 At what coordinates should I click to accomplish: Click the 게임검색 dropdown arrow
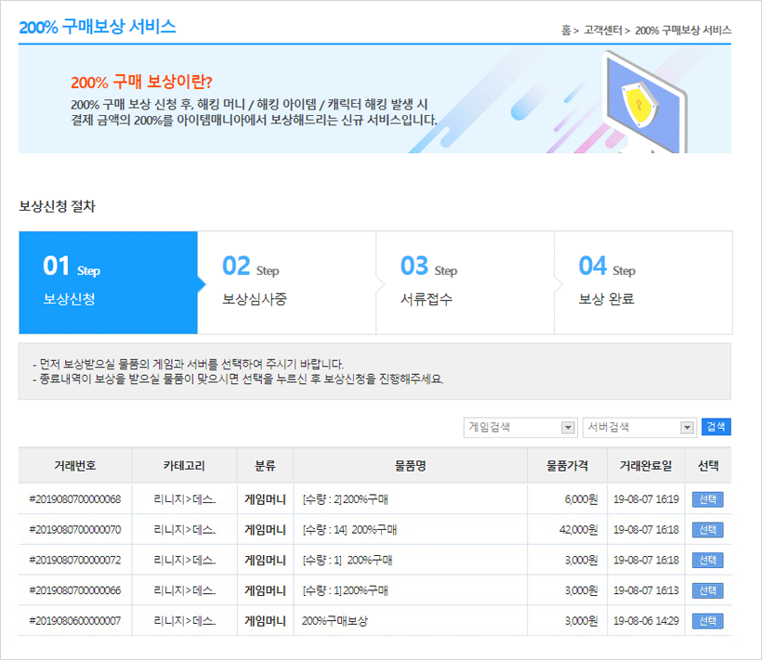pos(569,428)
